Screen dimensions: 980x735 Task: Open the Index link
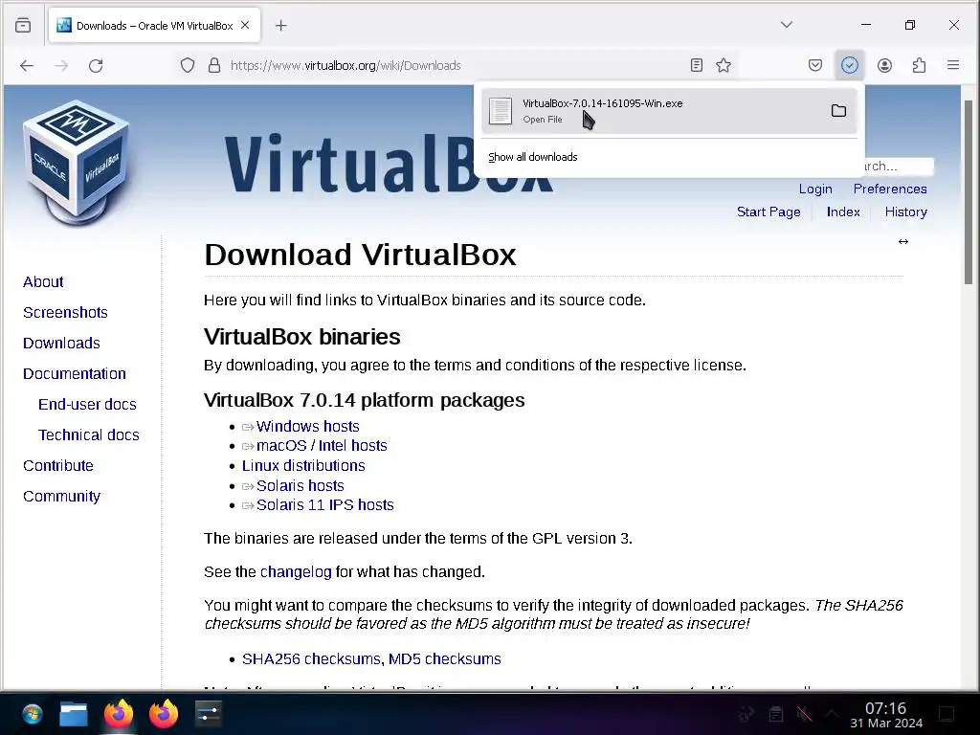click(x=843, y=212)
